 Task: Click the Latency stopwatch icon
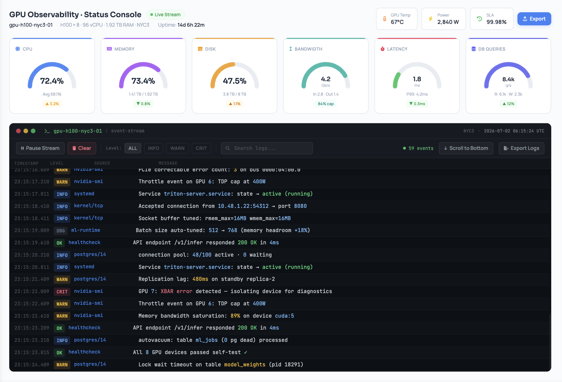tap(383, 49)
